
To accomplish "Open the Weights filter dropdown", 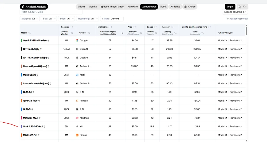I will click(30, 19).
